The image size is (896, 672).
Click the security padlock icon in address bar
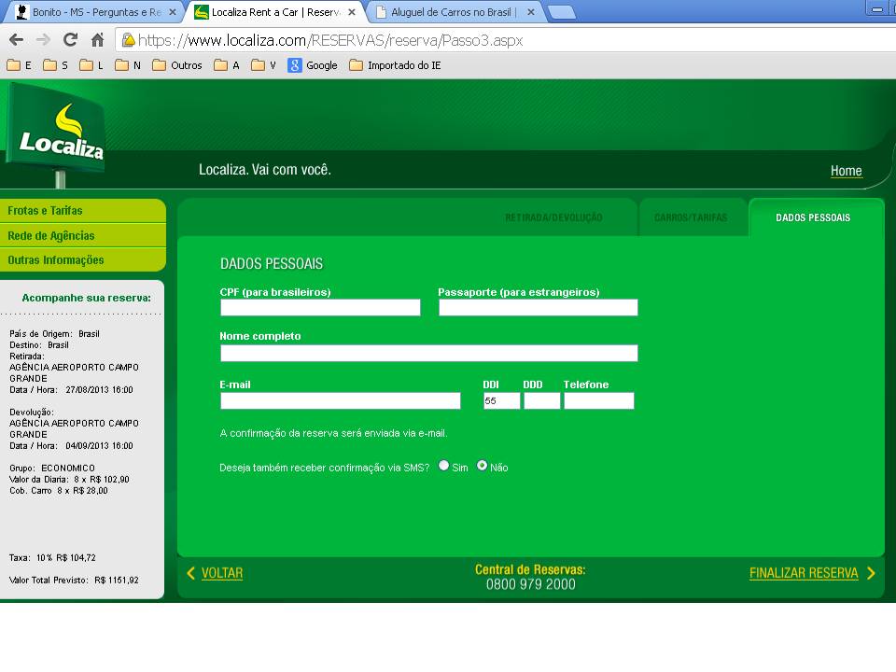point(129,40)
